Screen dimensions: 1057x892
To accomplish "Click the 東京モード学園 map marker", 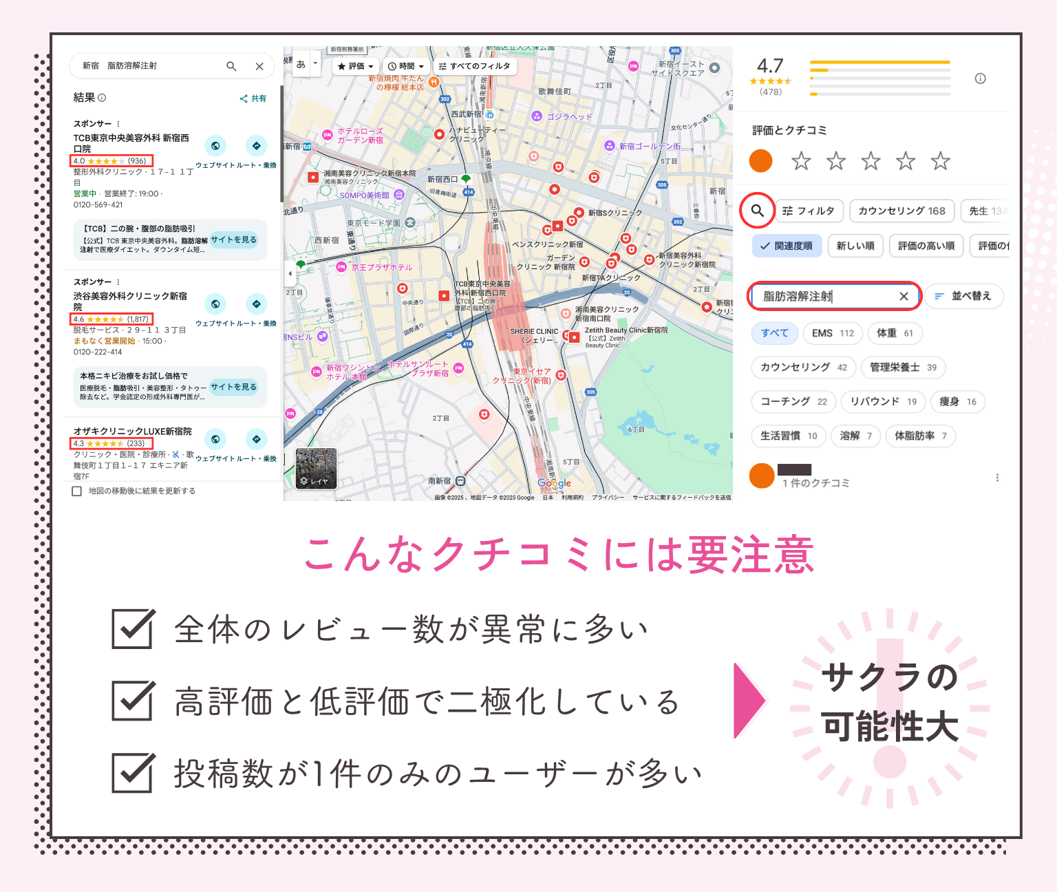I will pos(410,222).
